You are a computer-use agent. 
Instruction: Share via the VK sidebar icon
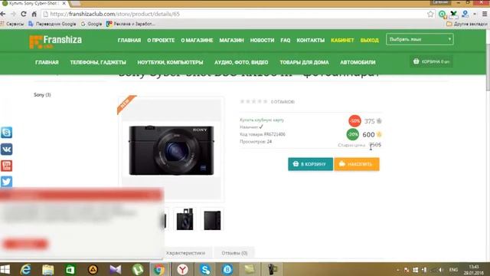6,149
